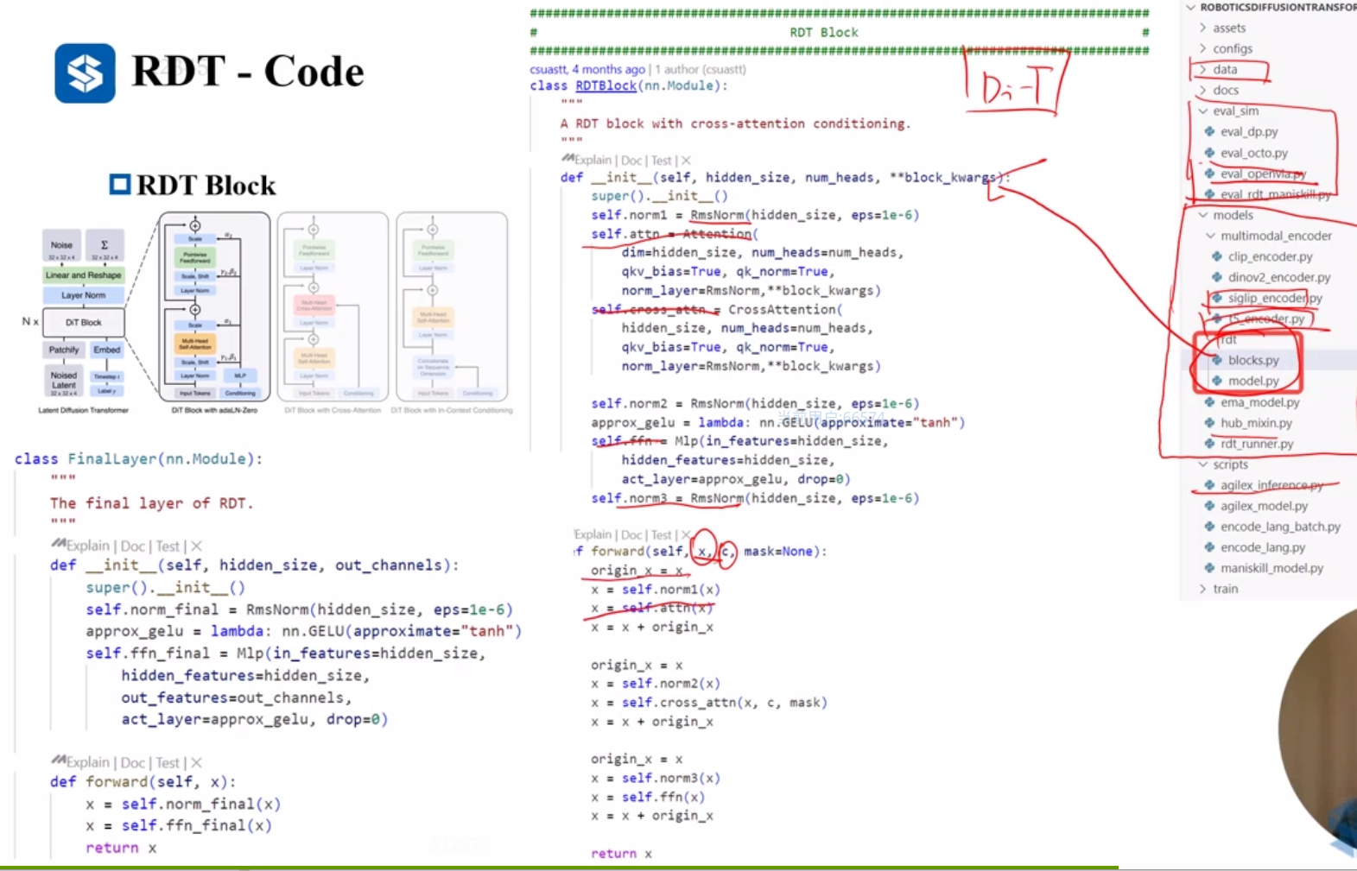Click Explain above FinalLayer forward
The image size is (1357, 871).
(x=88, y=762)
